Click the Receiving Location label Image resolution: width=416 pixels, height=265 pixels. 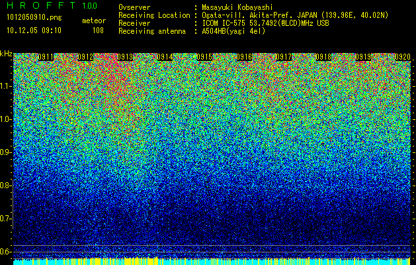point(154,15)
